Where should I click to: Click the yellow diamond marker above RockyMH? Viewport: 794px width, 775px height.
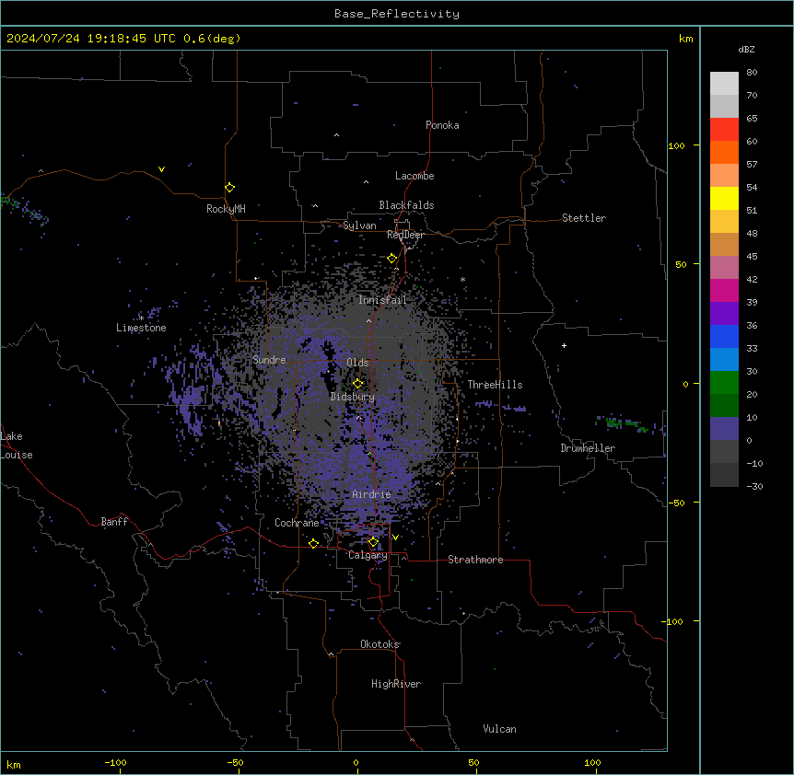click(x=230, y=188)
